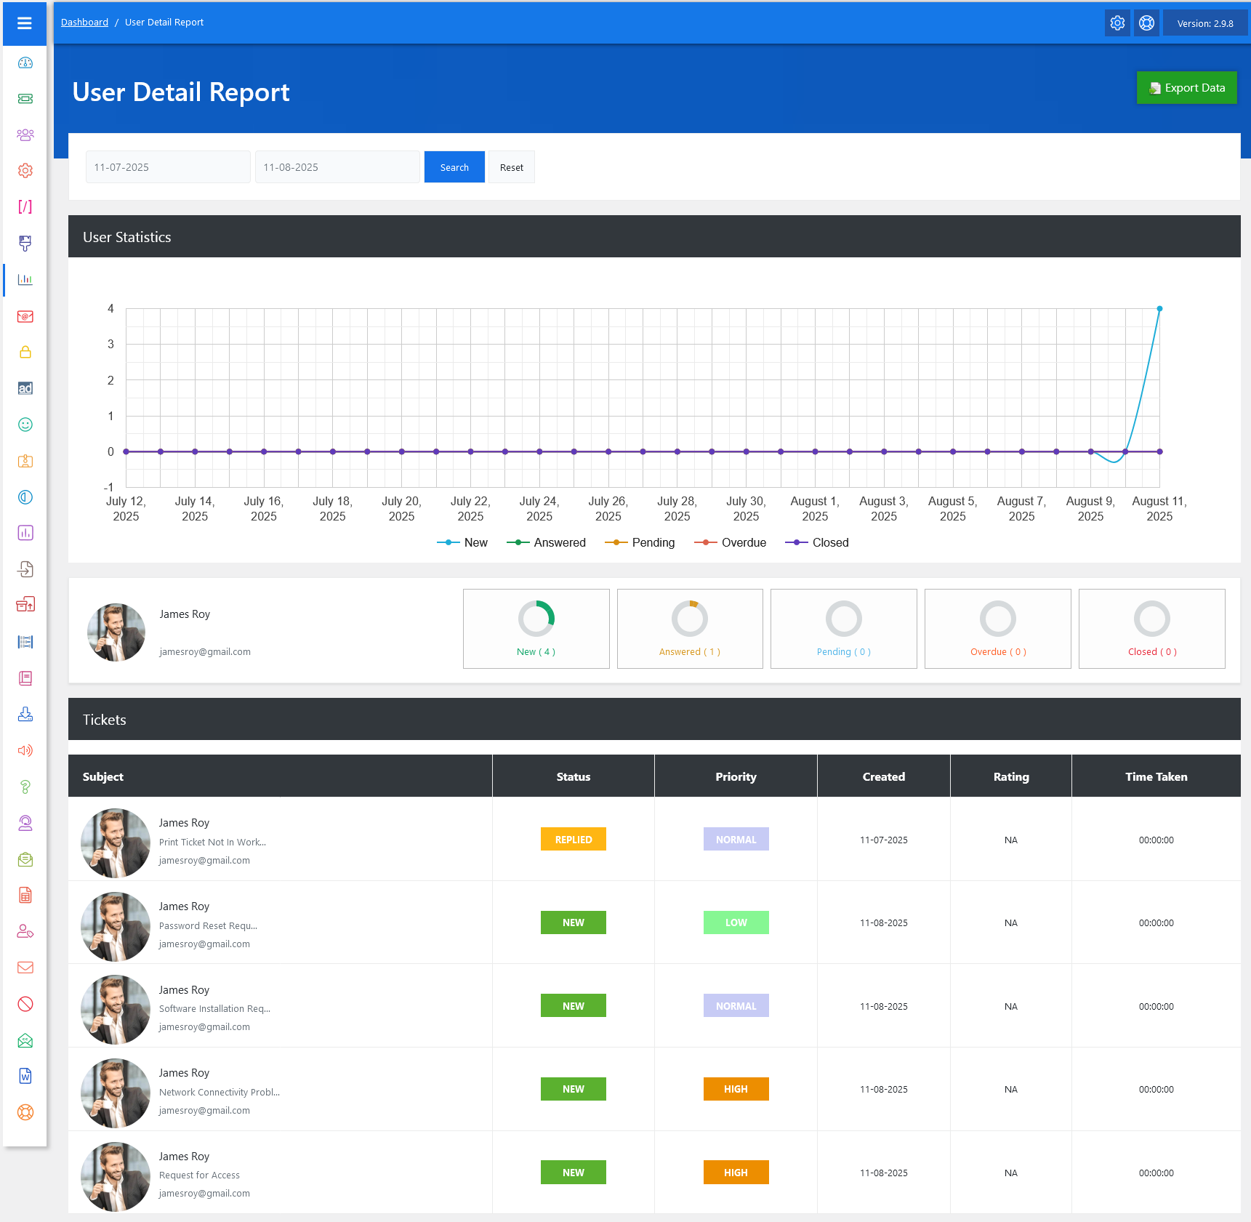
Task: Open the hamburger menu in the sidebar
Action: 25,23
